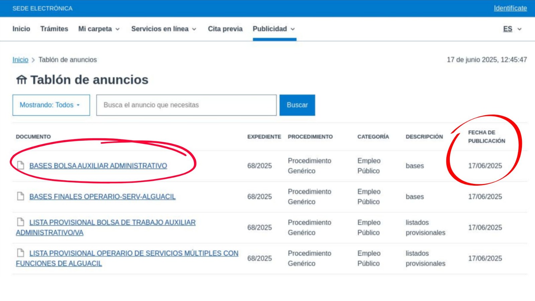The width and height of the screenshot is (535, 301).
Task: Expand Servicios en línea dropdown menu
Action: [x=164, y=29]
